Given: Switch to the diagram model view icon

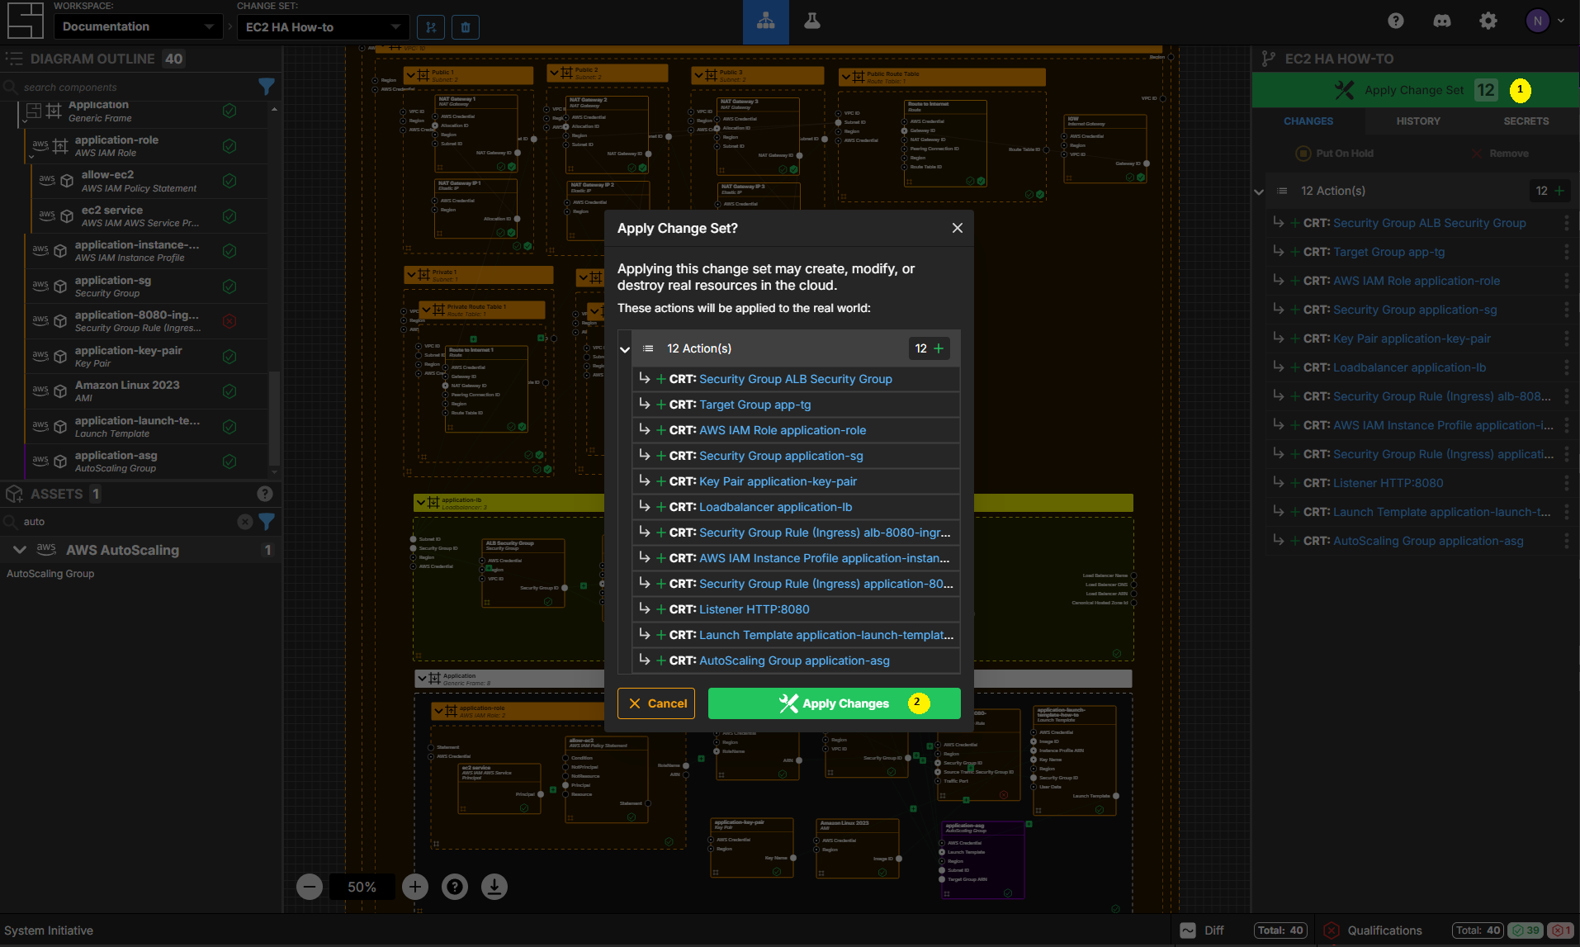Looking at the screenshot, I should pos(766,21).
